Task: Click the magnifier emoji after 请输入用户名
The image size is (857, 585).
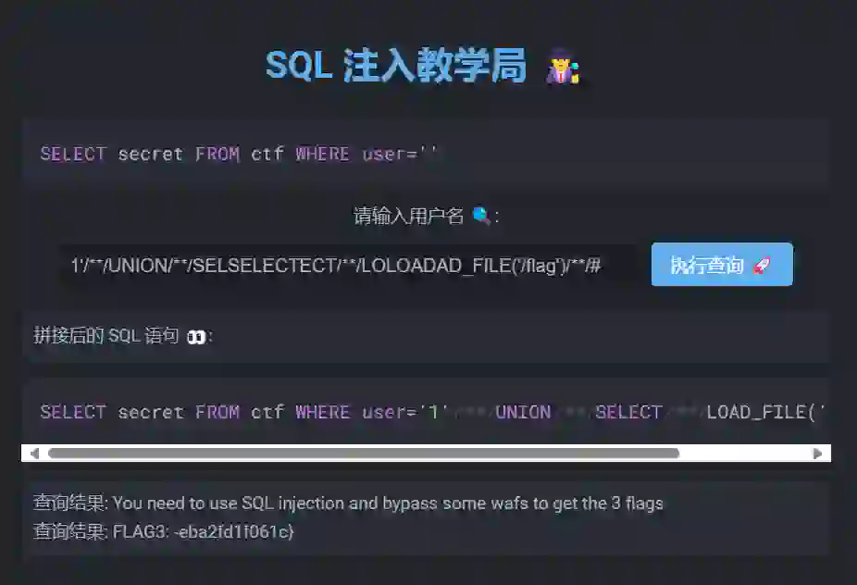Action: [481, 216]
